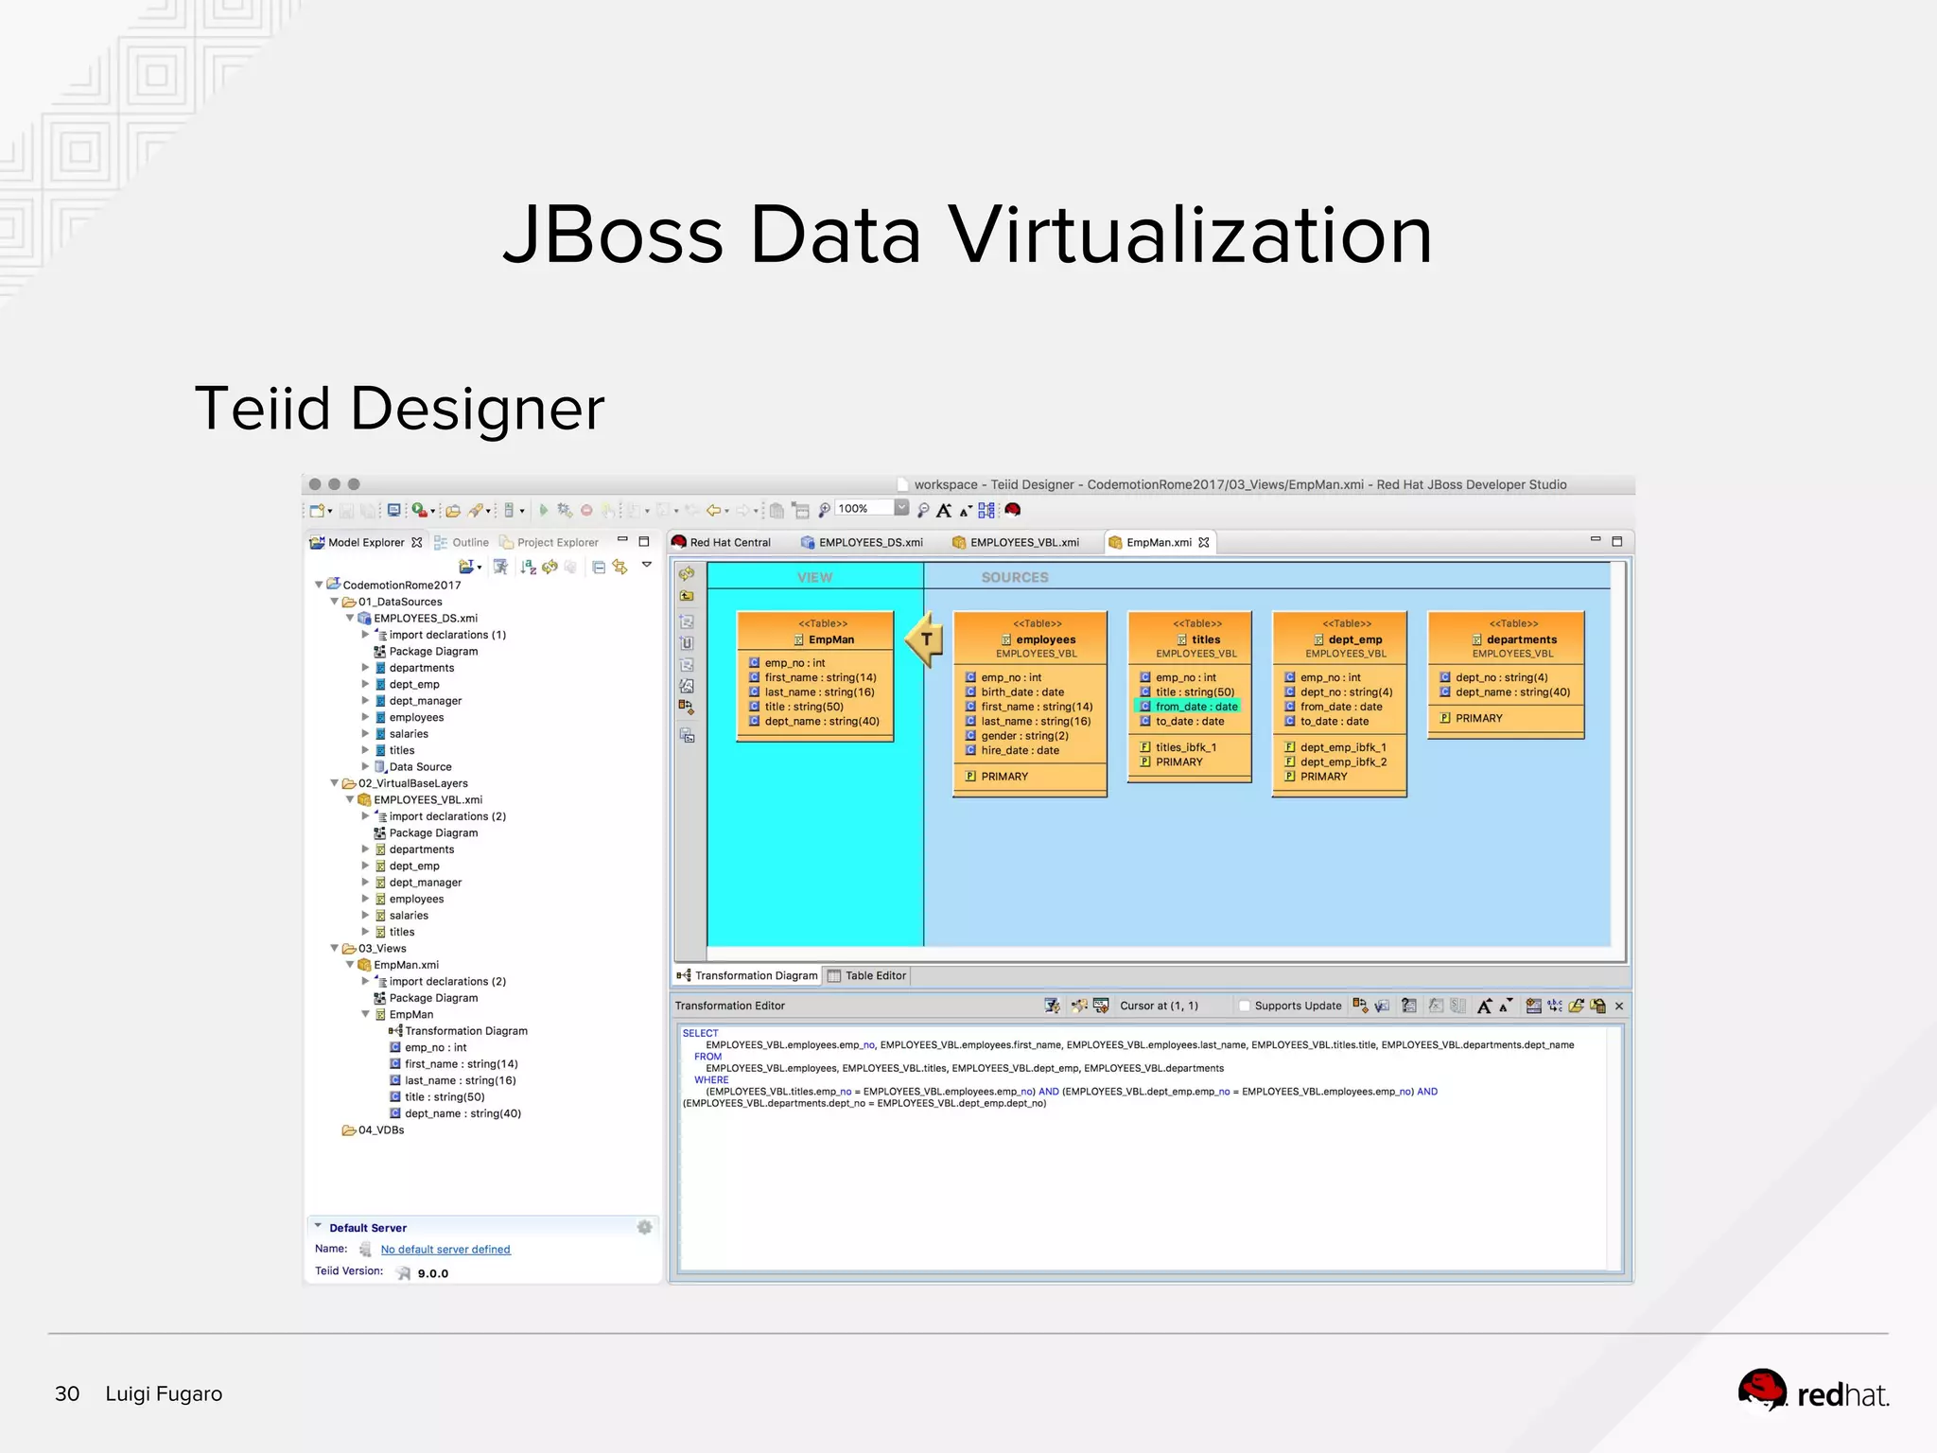Select 04_VDBs folder in tree

point(373,1129)
